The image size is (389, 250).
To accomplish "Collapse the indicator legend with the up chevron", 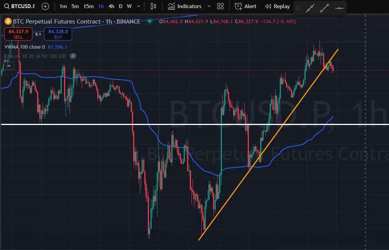I will pos(9,66).
